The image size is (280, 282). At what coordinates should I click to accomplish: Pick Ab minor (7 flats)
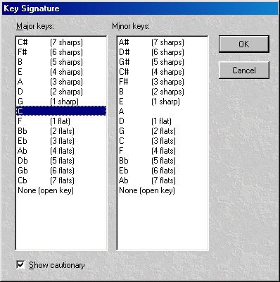(x=163, y=180)
